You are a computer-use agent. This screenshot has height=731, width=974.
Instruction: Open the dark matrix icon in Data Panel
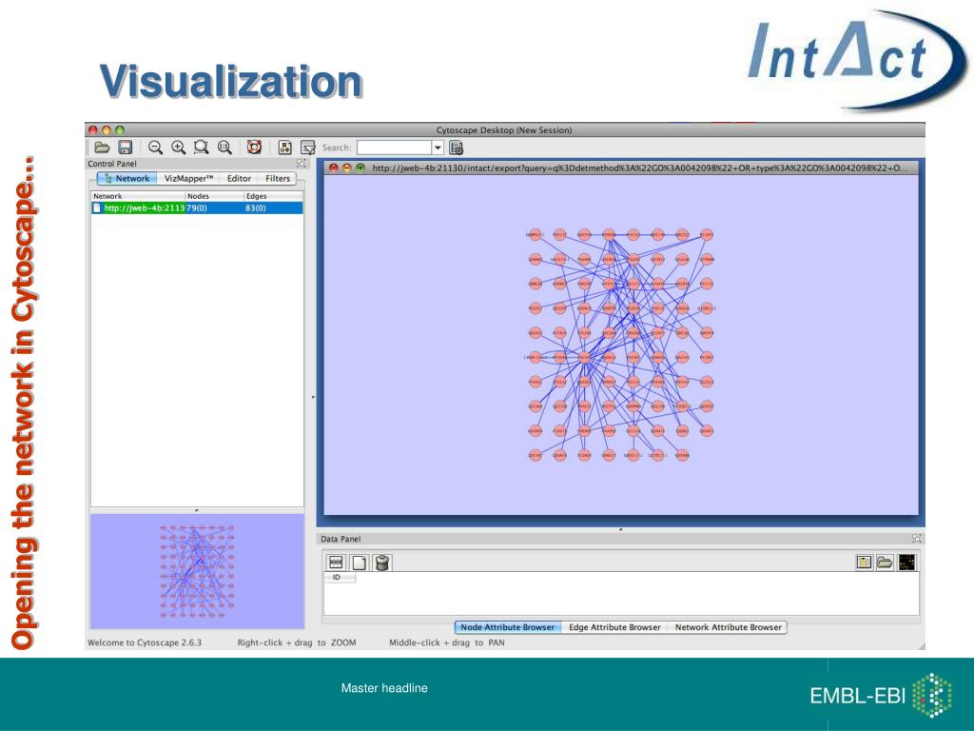(906, 563)
